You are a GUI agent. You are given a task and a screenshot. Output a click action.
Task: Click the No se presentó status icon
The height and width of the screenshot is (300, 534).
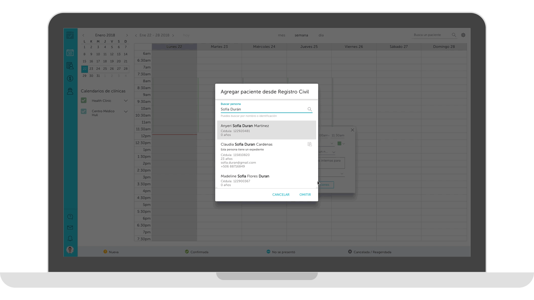(268, 252)
